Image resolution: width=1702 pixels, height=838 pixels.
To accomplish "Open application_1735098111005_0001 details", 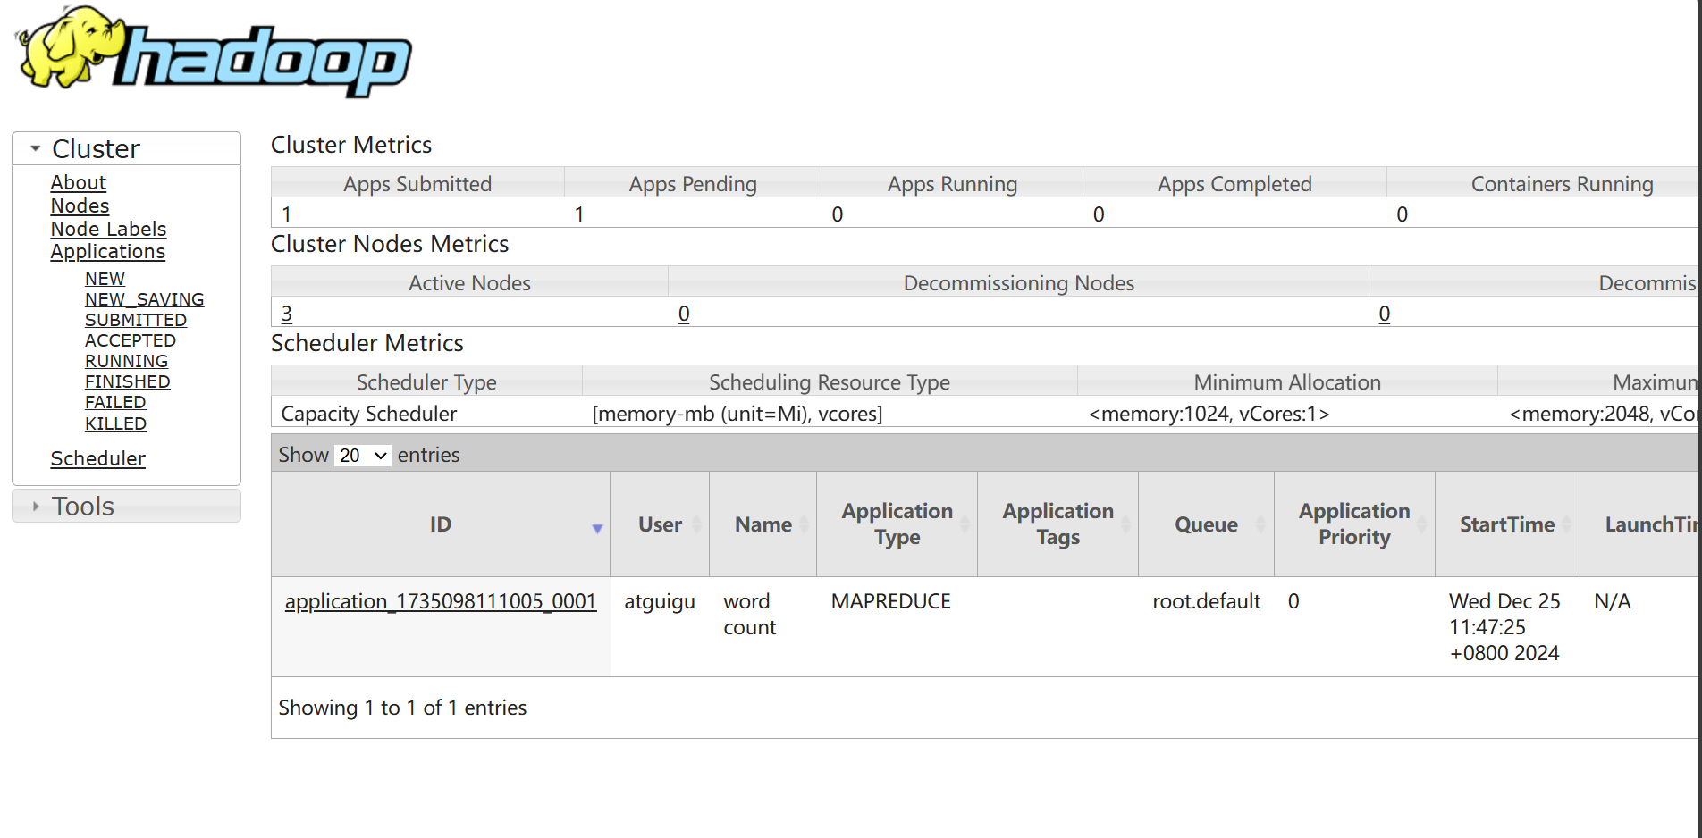I will pyautogui.click(x=440, y=601).
